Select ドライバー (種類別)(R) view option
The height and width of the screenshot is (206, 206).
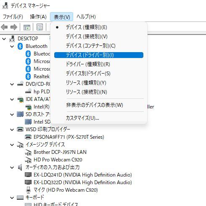click(99, 64)
